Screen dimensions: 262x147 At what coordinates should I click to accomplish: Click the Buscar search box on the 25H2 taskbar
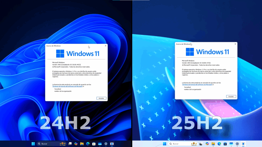(183, 144)
